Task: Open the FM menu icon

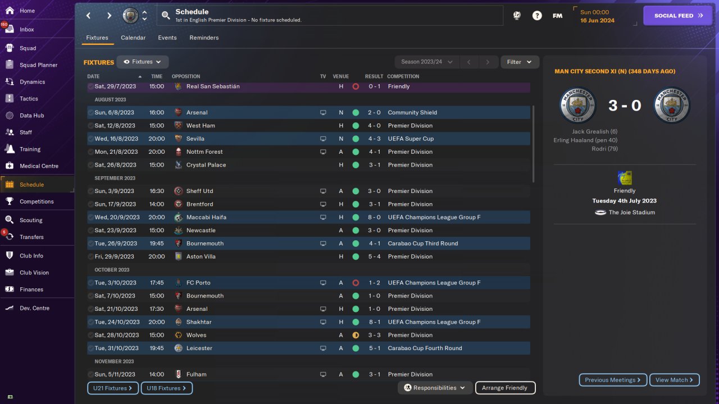Action: (557, 16)
